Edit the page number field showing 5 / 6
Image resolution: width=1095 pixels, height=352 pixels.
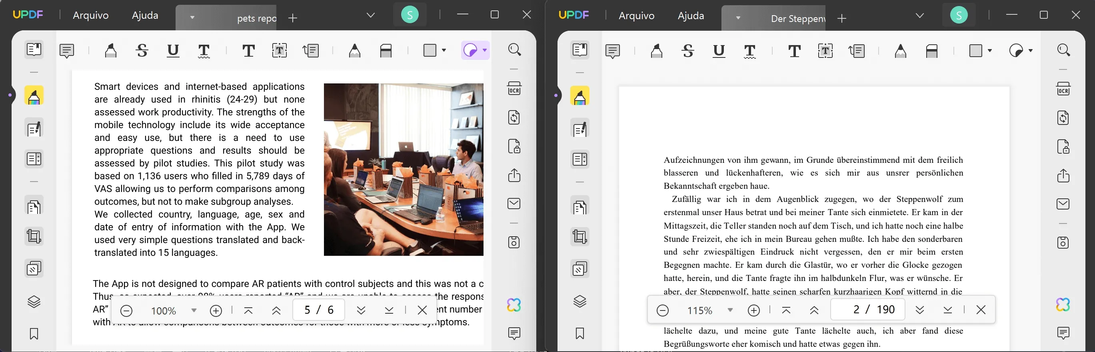(x=319, y=310)
